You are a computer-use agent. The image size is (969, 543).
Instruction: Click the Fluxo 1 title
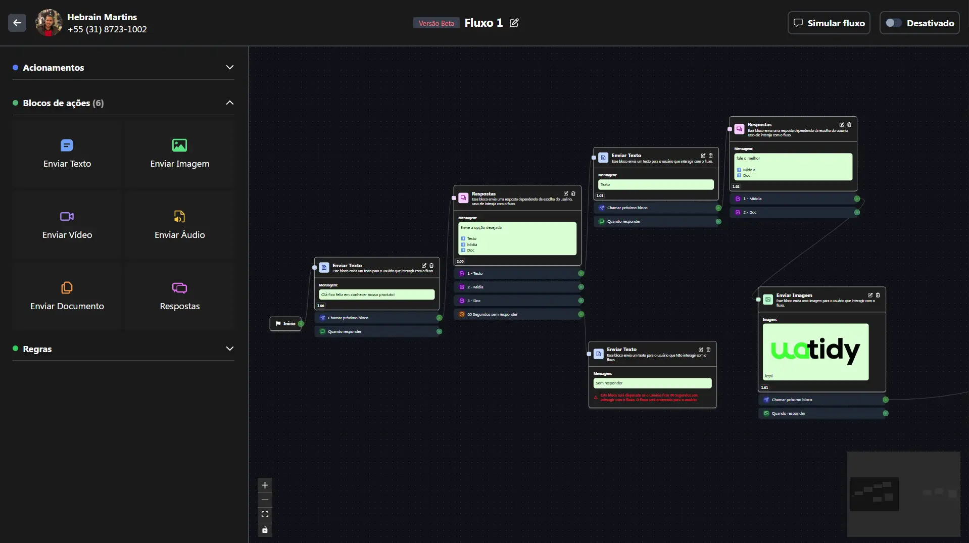point(483,23)
